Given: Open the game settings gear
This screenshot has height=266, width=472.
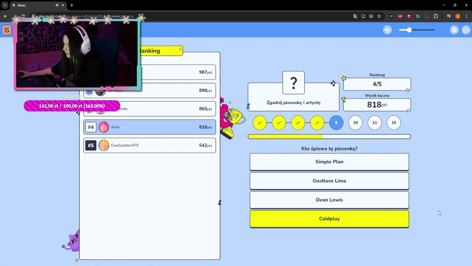Looking at the screenshot, I should click(x=454, y=30).
